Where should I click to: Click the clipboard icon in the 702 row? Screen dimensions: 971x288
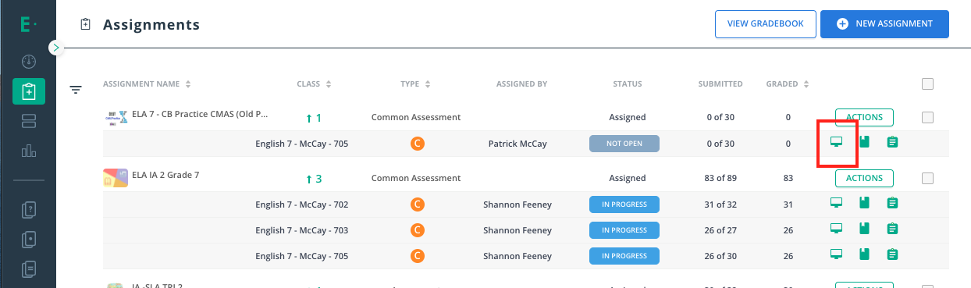click(892, 204)
